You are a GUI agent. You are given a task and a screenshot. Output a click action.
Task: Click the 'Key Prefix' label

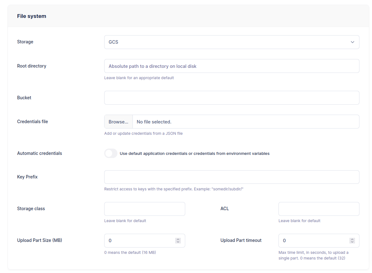pyautogui.click(x=27, y=177)
